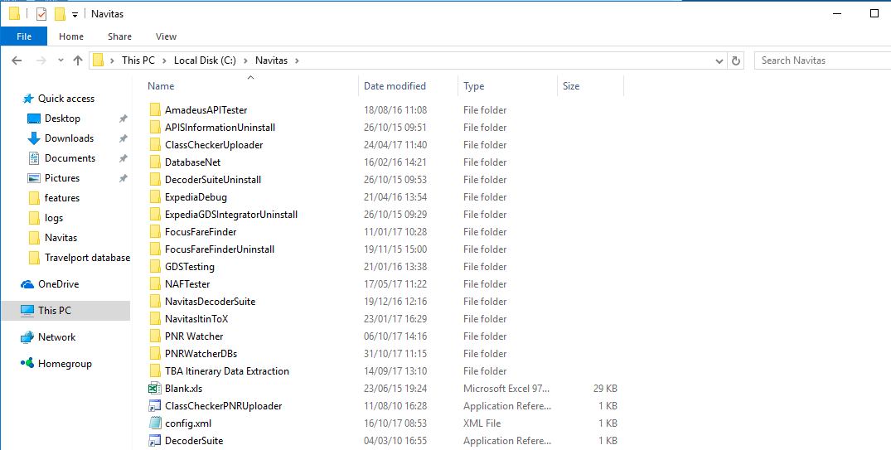Click the Desktop icon in the sidebar
Screen dimensions: 891x450
[34, 119]
